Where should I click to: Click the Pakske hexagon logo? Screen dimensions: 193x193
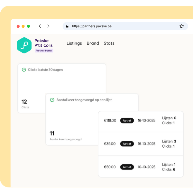click(x=24, y=45)
